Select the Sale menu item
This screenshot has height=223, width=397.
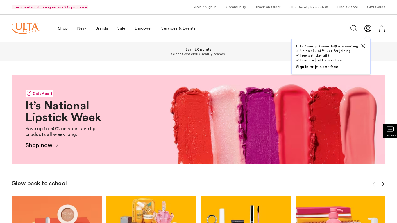tap(121, 28)
